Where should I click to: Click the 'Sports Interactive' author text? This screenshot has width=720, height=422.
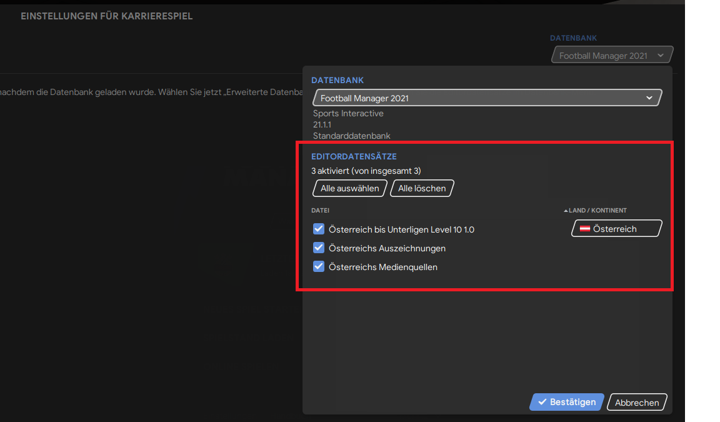point(348,113)
